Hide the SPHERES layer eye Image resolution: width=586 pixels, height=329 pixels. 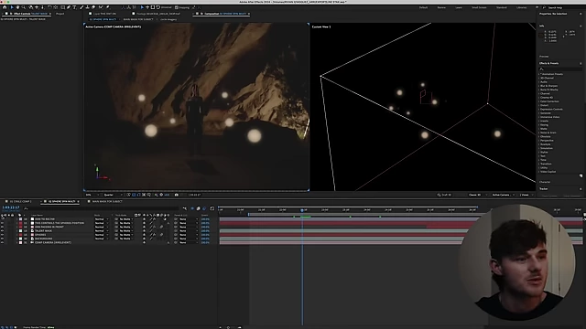click(x=2, y=235)
